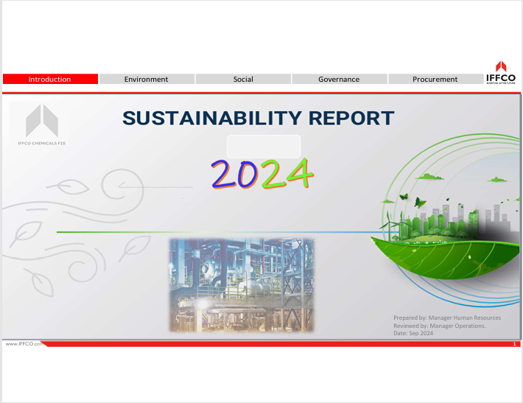The height and width of the screenshot is (403, 523).
Task: Click the empty rounded box under title
Action: coord(263,145)
